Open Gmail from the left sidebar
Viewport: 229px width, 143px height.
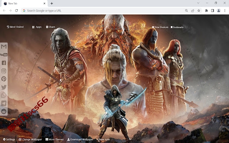pyautogui.click(x=4, y=47)
